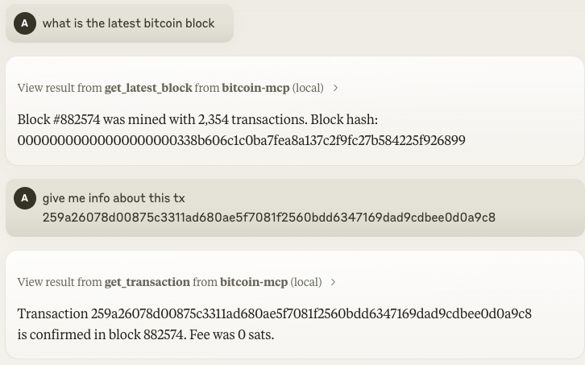585x365 pixels.
Task: Click the transaction ID in the user's message
Action: click(269, 218)
